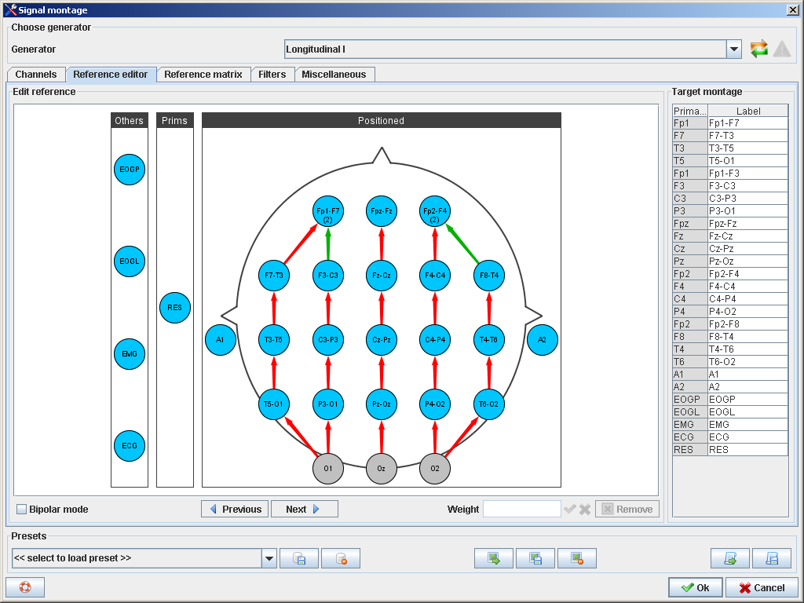Open the Generator dropdown list
The height and width of the screenshot is (603, 804).
[734, 49]
